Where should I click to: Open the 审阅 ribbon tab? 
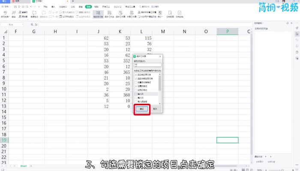88,7
